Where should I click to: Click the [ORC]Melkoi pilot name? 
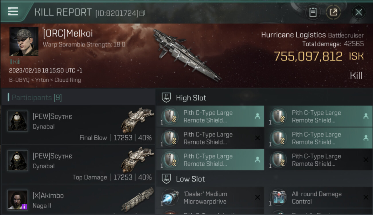pyautogui.click(x=68, y=34)
